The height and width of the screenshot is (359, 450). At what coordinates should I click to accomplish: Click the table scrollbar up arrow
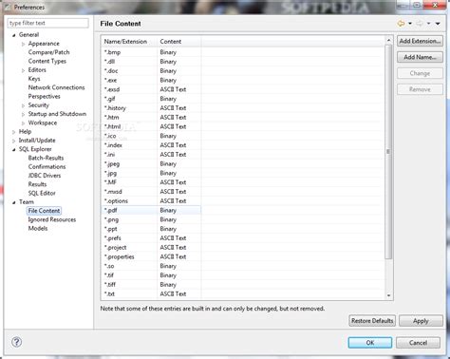pos(388,40)
